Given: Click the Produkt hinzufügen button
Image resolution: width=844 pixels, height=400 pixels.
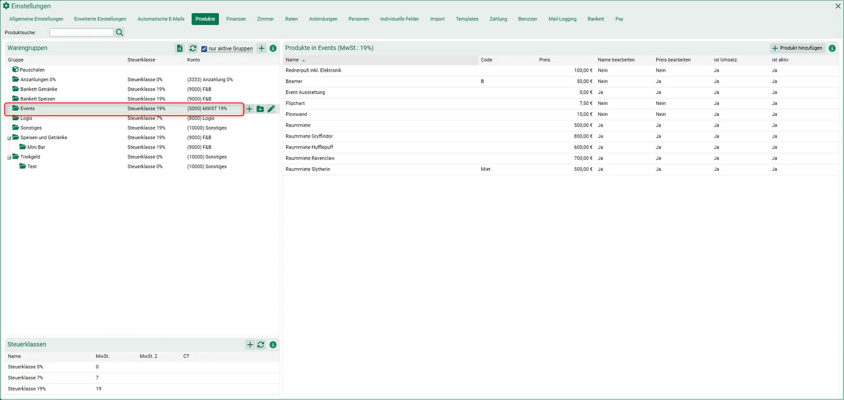Looking at the screenshot, I should click(797, 48).
